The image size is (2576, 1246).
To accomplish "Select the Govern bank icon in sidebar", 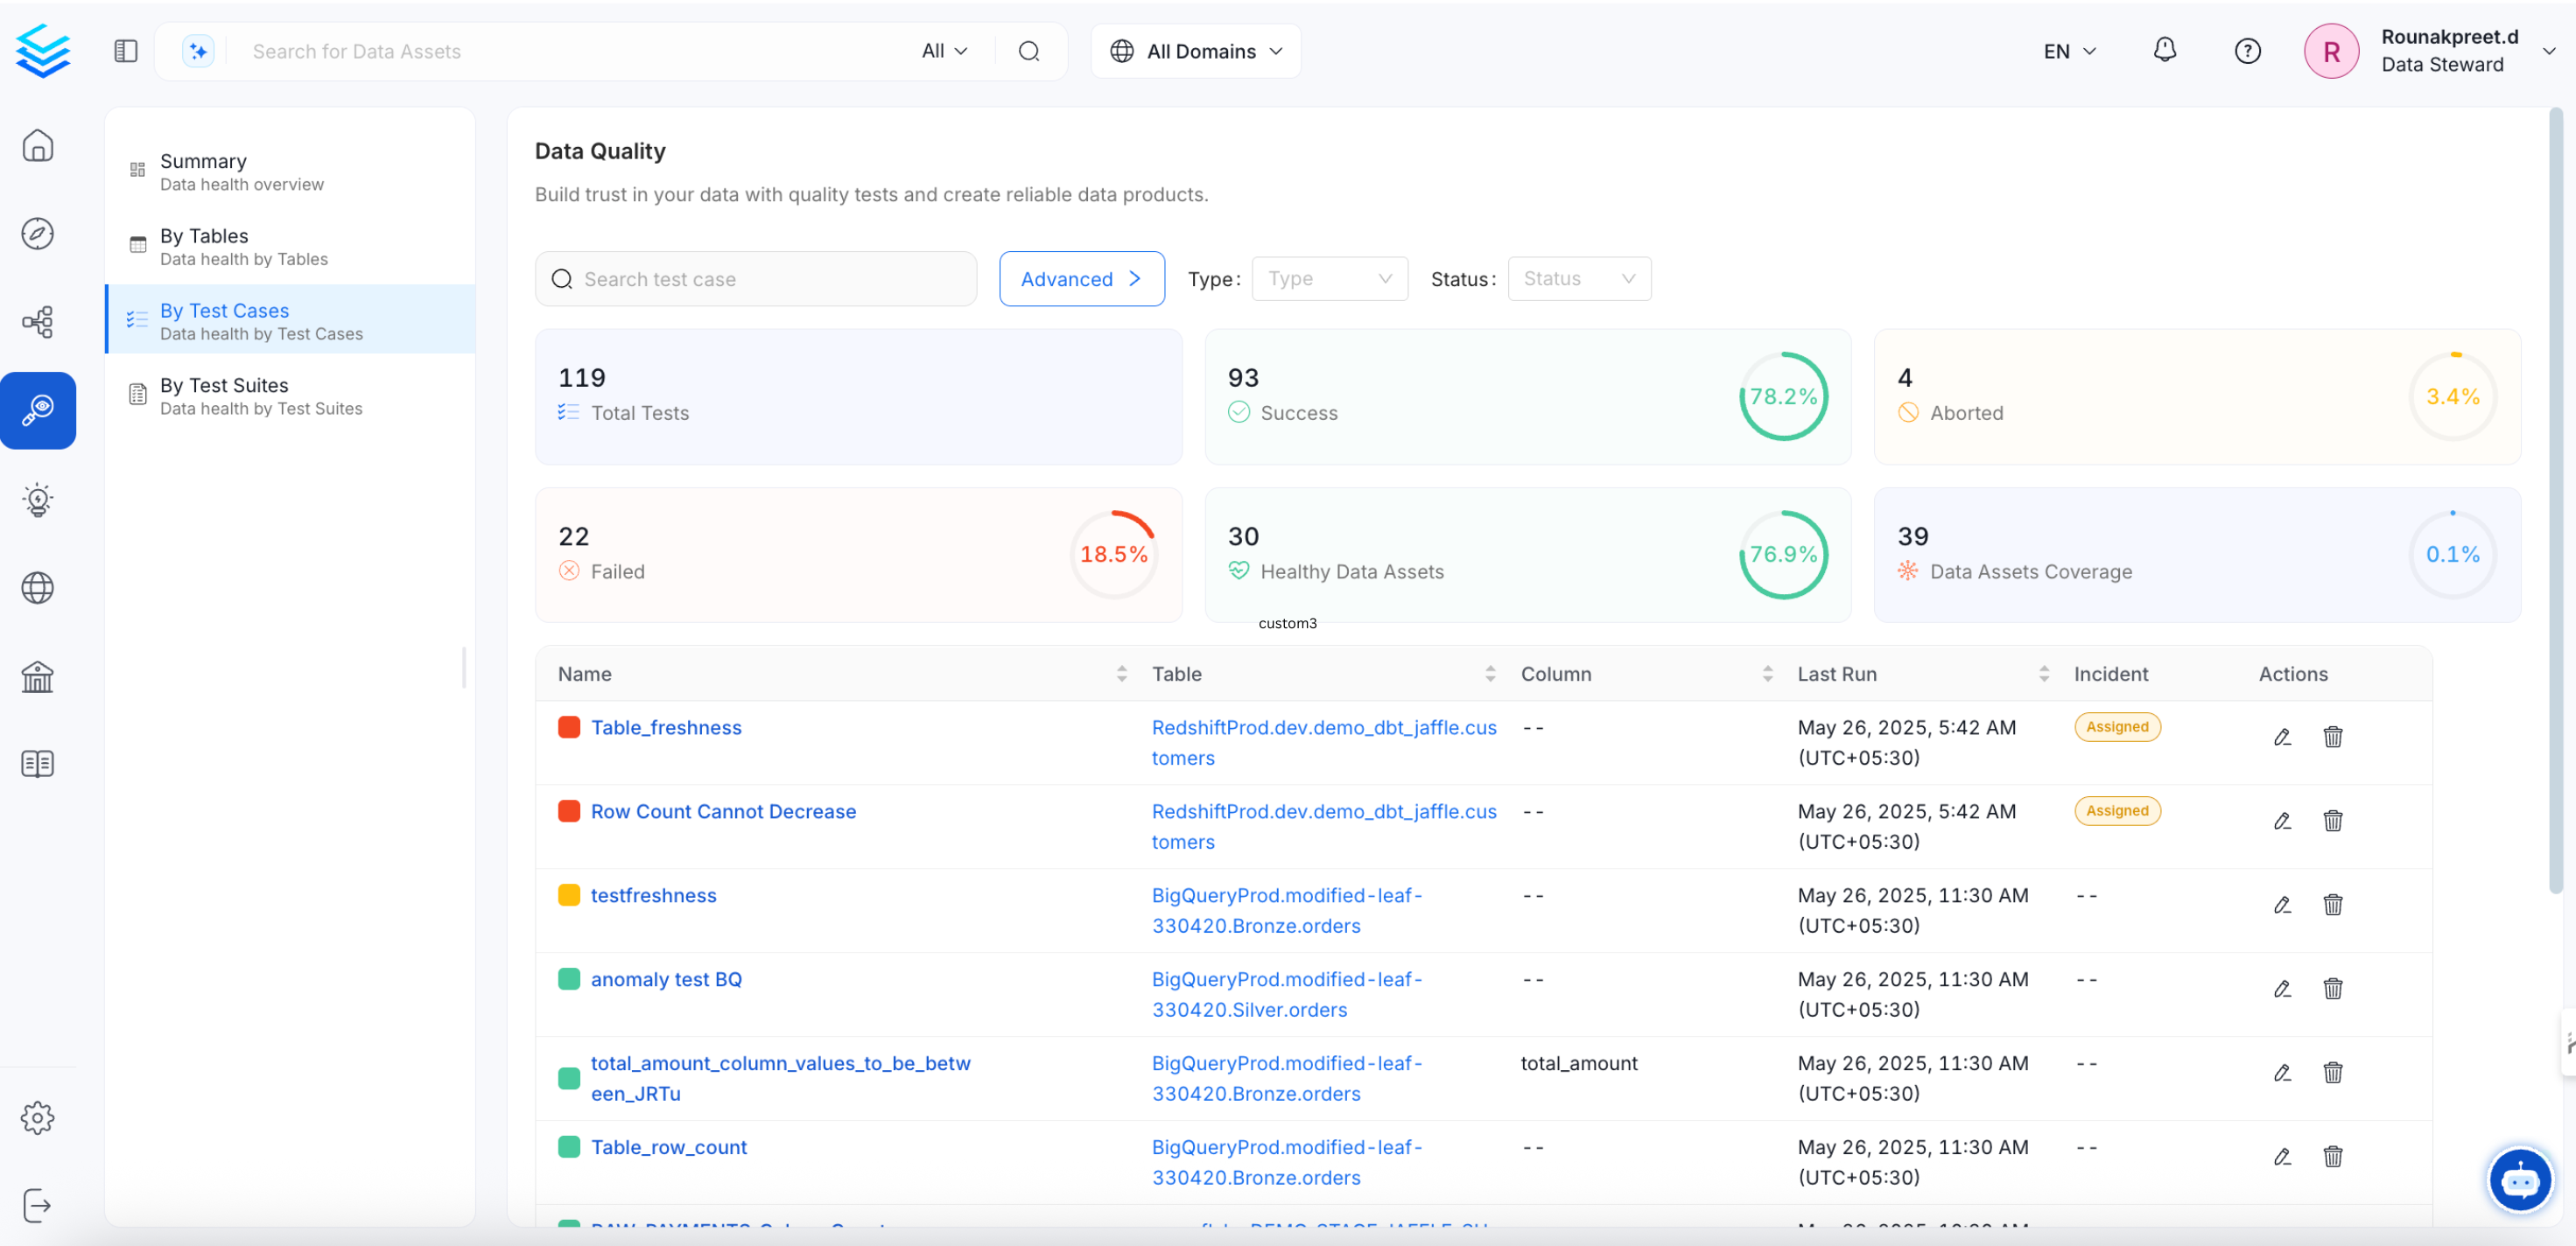I will (38, 676).
